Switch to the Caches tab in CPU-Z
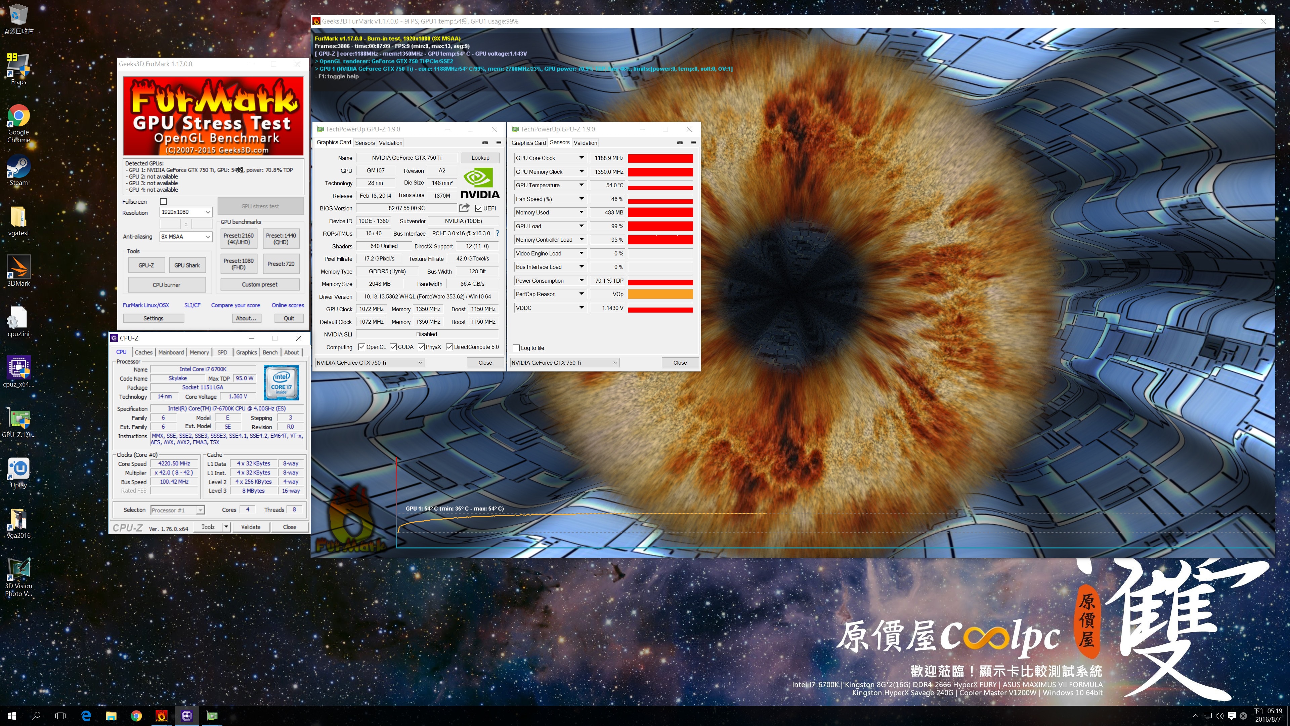Image resolution: width=1290 pixels, height=726 pixels. (x=143, y=352)
